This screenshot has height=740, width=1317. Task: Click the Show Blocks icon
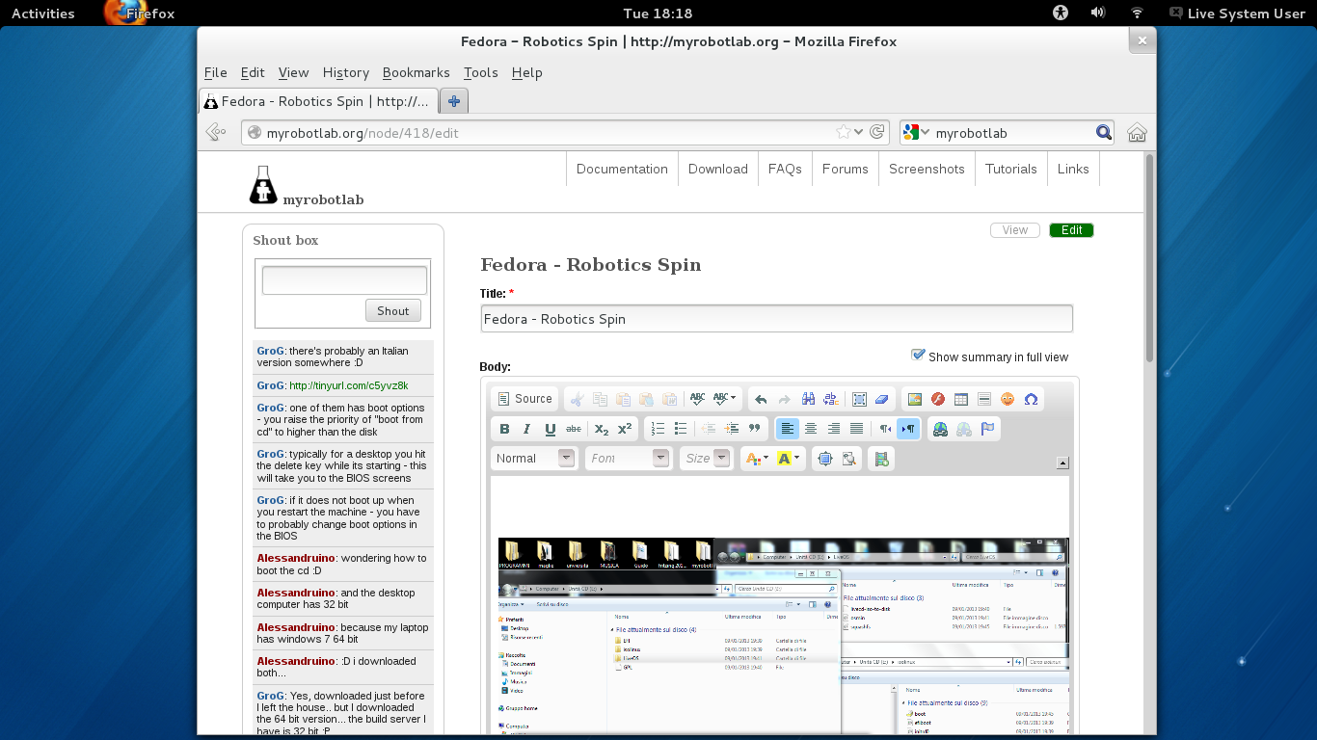point(848,459)
